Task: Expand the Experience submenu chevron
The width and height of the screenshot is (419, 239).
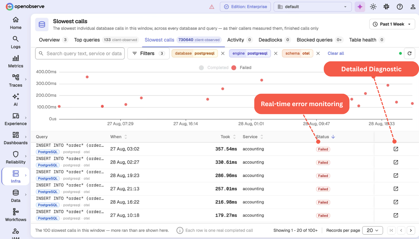Action: tap(26, 118)
